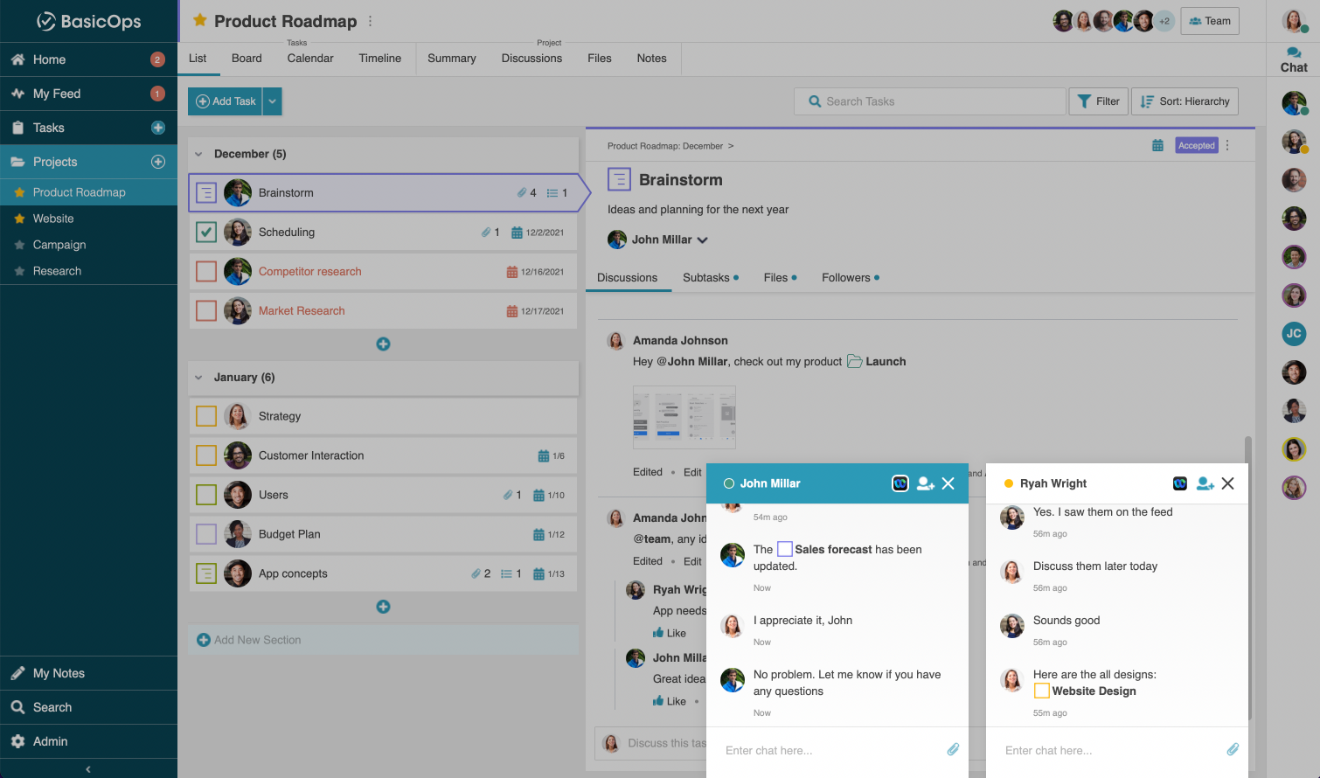The width and height of the screenshot is (1320, 778).
Task: Open the Subtasks tab
Action: [x=706, y=278]
